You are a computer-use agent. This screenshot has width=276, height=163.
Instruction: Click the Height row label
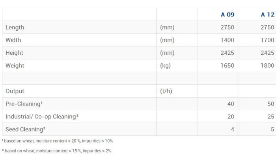(x=14, y=53)
